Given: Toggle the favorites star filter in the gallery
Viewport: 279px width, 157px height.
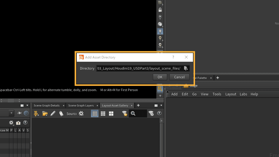Looking at the screenshot, I should (125, 113).
